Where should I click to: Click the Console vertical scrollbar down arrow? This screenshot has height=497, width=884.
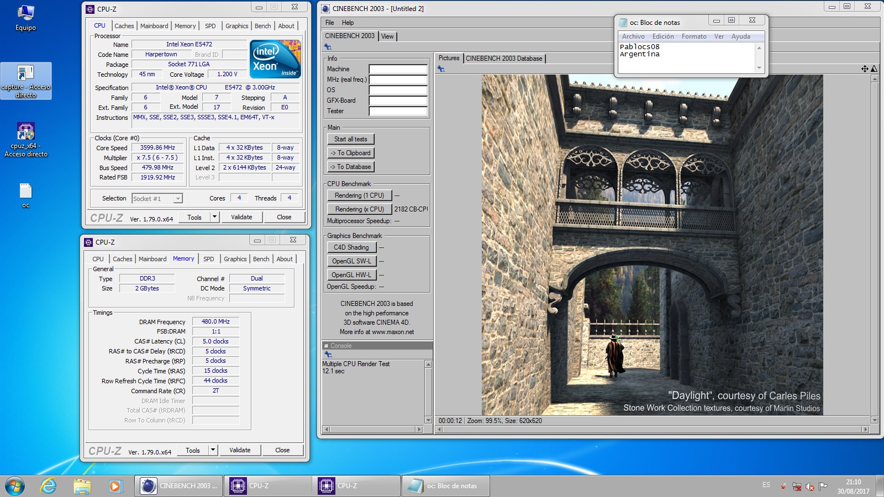click(428, 420)
